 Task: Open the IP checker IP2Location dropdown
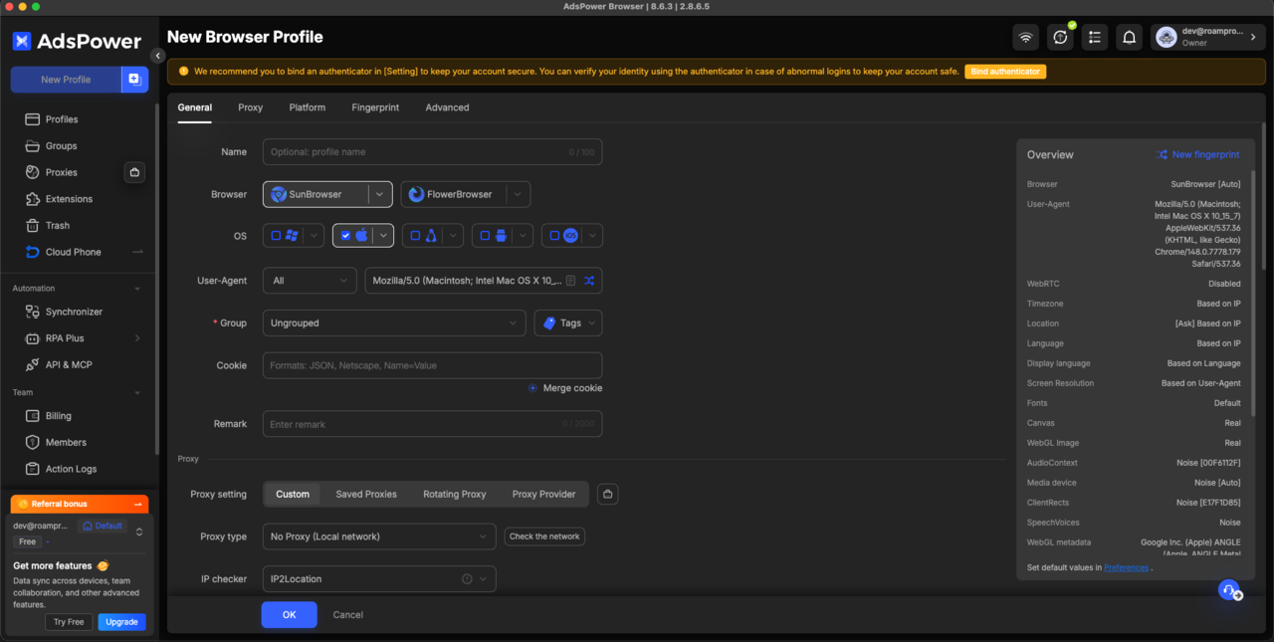(379, 579)
